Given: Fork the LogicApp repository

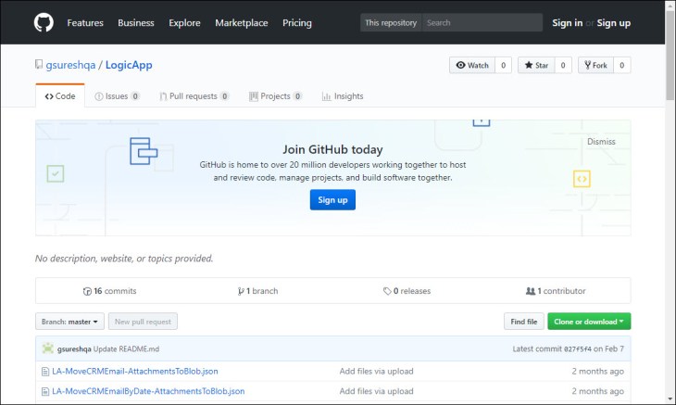Looking at the screenshot, I should click(595, 65).
